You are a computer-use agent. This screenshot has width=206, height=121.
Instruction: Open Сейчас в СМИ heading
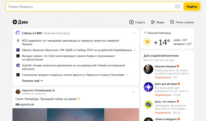pos(32,33)
